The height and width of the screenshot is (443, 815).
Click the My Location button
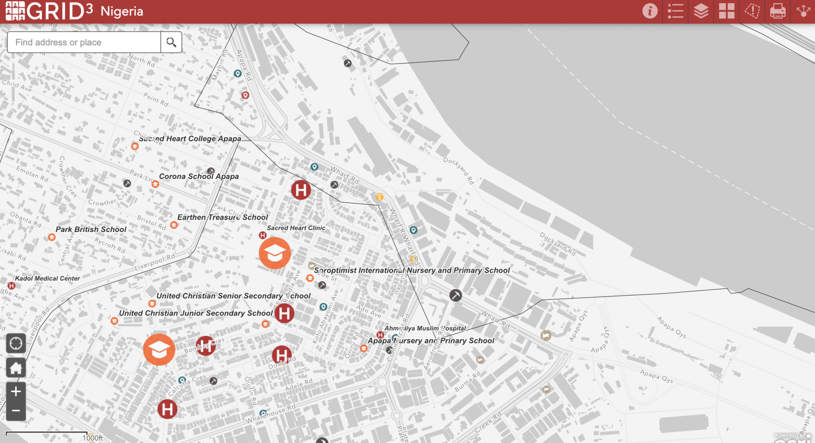(16, 343)
